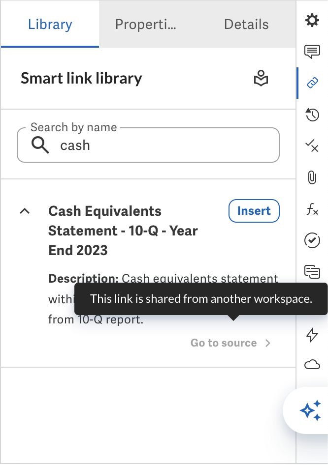Click the cloud sync icon
The height and width of the screenshot is (465, 328).
click(x=312, y=364)
